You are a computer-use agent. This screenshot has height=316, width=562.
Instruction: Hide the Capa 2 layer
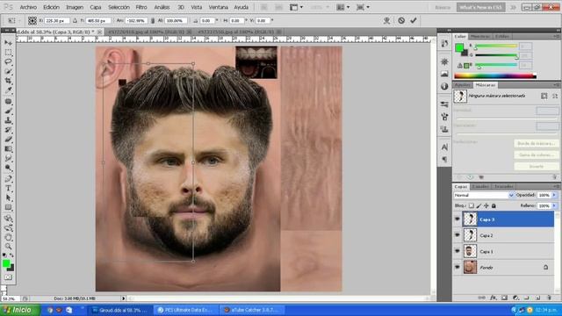pos(458,235)
